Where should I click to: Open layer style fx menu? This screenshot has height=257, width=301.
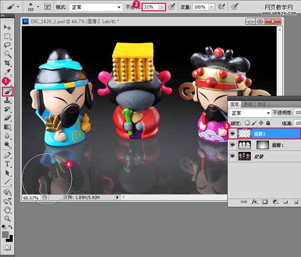254,201
